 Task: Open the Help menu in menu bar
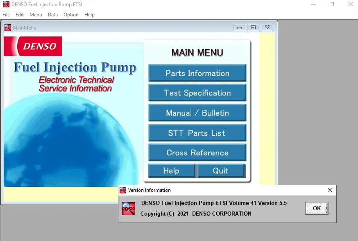(x=89, y=15)
